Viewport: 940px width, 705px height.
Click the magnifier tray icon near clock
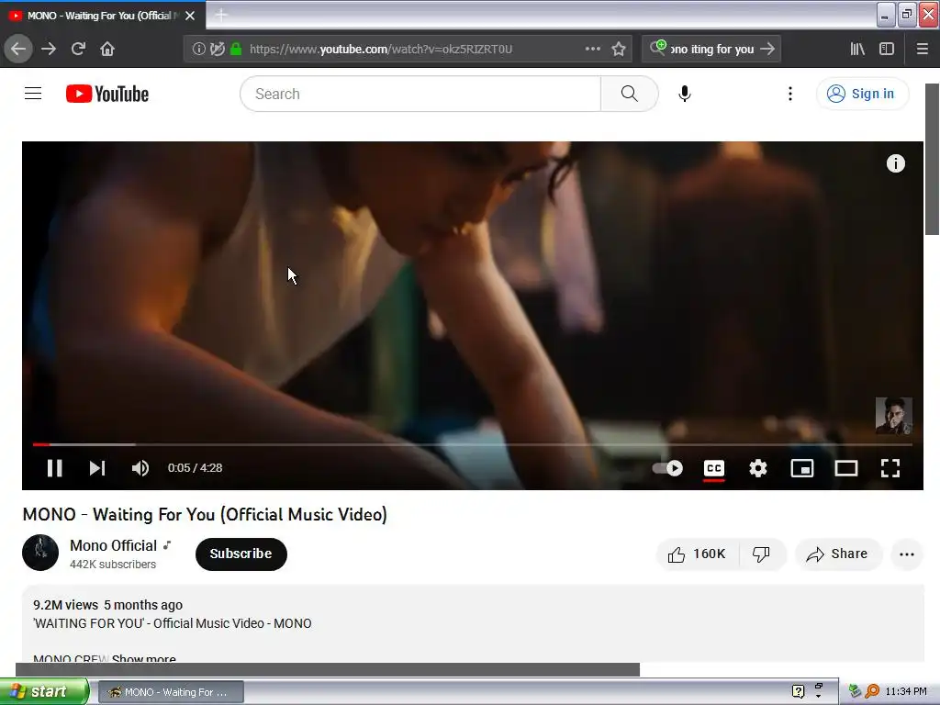tap(872, 691)
